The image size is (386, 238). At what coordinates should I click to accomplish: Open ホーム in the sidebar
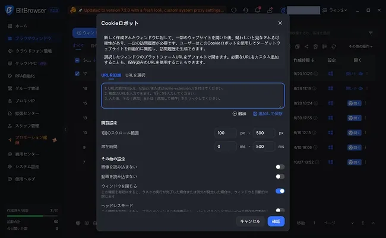21,26
